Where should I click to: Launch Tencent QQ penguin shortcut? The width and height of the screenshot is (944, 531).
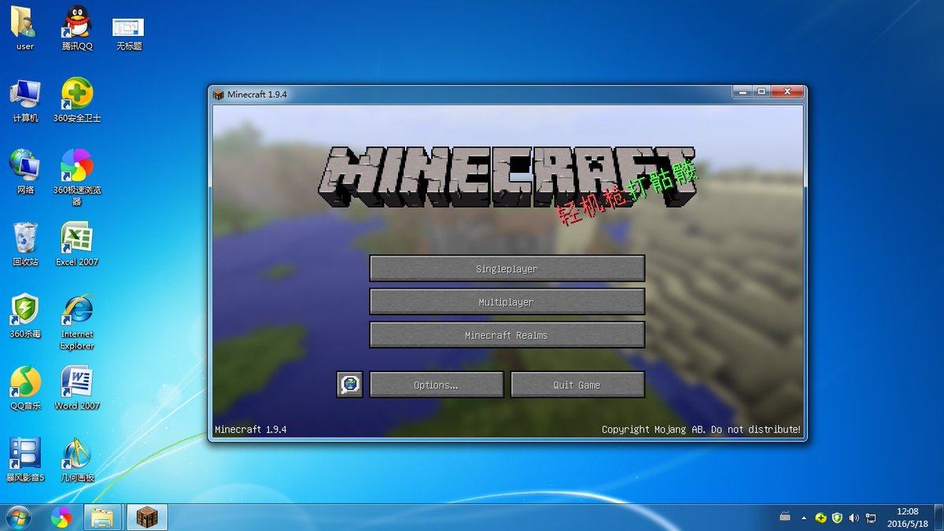77,27
